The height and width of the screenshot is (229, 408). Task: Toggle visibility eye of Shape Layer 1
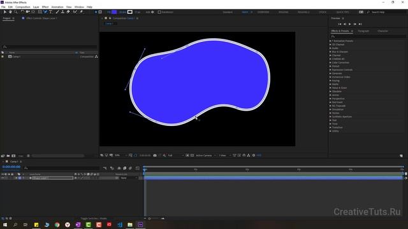3,178
